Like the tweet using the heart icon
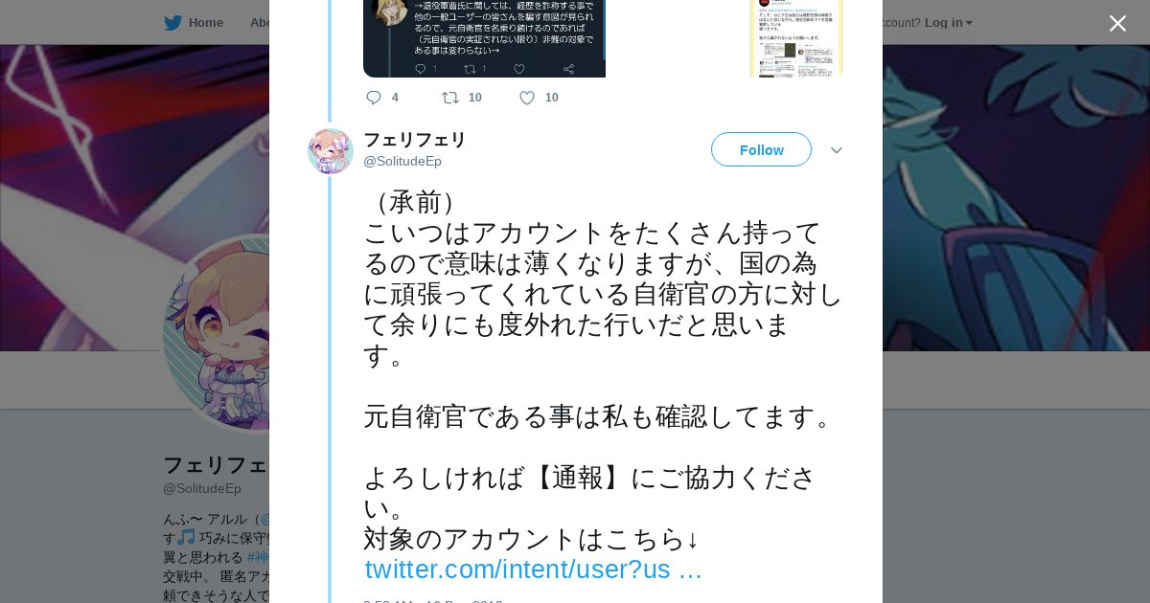This screenshot has height=603, width=1150. [526, 98]
